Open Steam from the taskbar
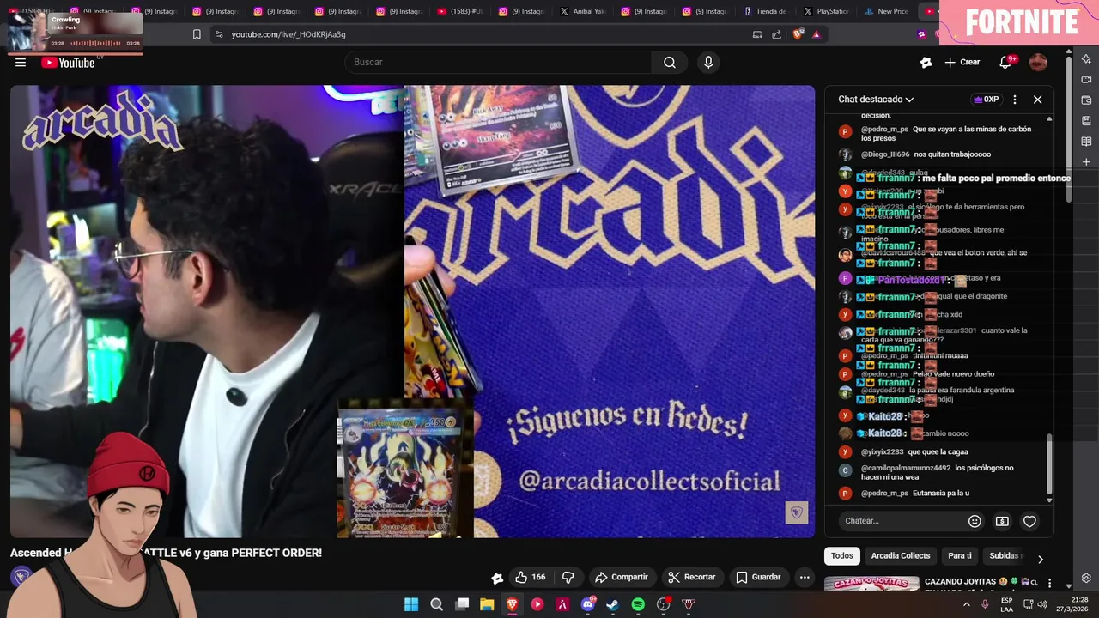 point(612,604)
